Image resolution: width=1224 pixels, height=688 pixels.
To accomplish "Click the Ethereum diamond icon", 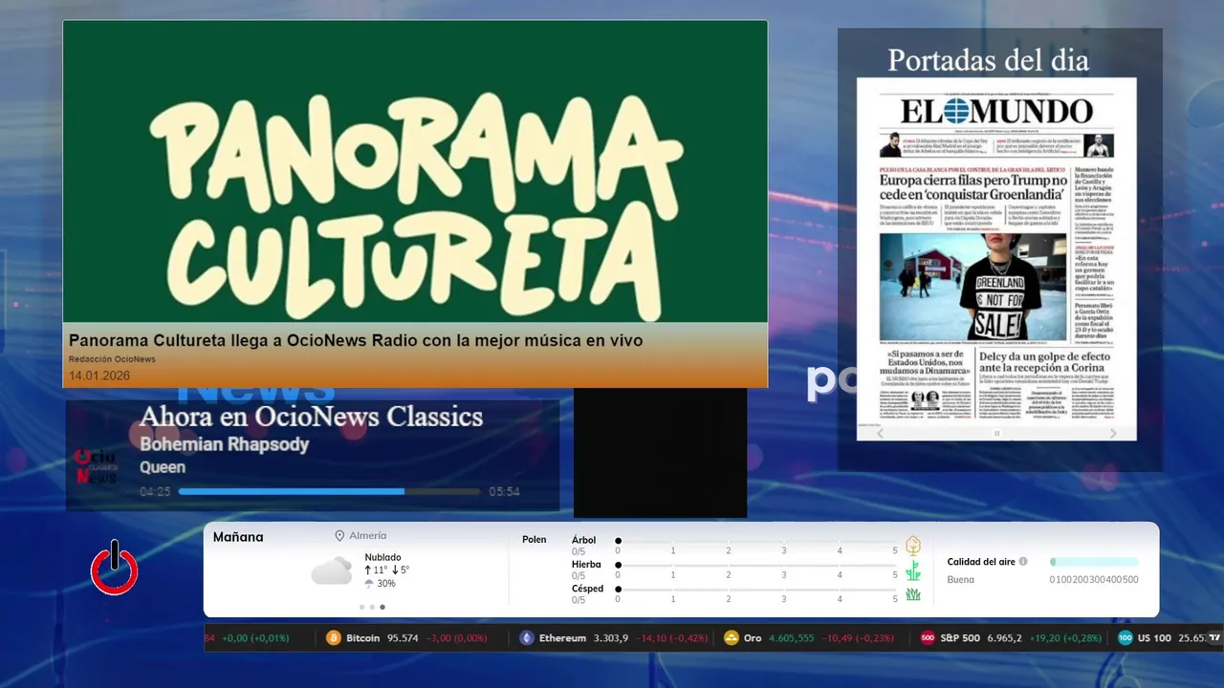I will click(x=527, y=638).
